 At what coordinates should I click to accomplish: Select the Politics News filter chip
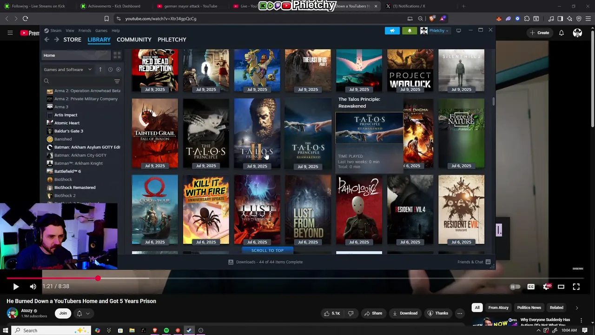529,308
